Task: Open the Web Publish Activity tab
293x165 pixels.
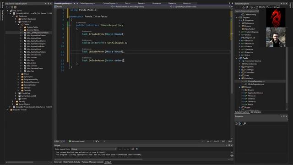Action: pyautogui.click(x=71, y=162)
